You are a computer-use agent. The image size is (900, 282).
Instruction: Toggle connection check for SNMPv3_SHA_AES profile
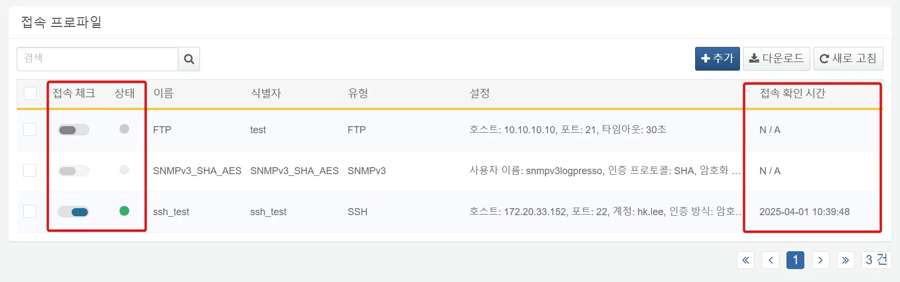click(74, 171)
